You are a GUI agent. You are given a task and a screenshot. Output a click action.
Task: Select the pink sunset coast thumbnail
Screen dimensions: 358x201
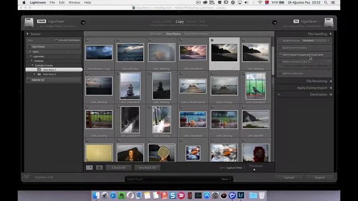pyautogui.click(x=193, y=52)
